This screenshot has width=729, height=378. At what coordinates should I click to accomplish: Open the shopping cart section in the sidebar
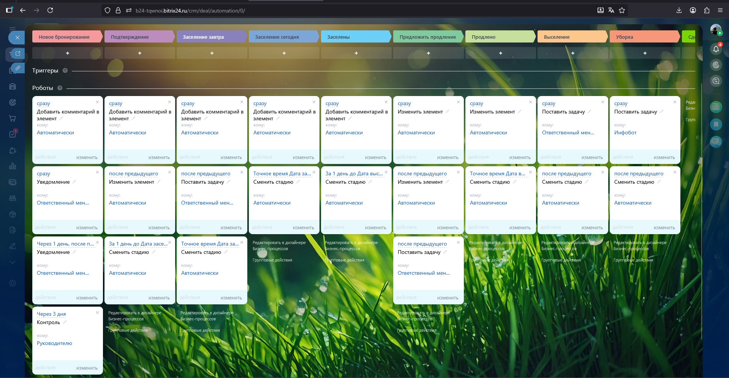point(13,118)
